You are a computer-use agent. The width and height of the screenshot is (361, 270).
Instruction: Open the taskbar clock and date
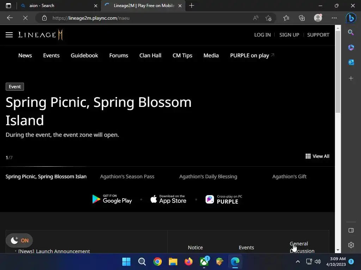[336, 262]
